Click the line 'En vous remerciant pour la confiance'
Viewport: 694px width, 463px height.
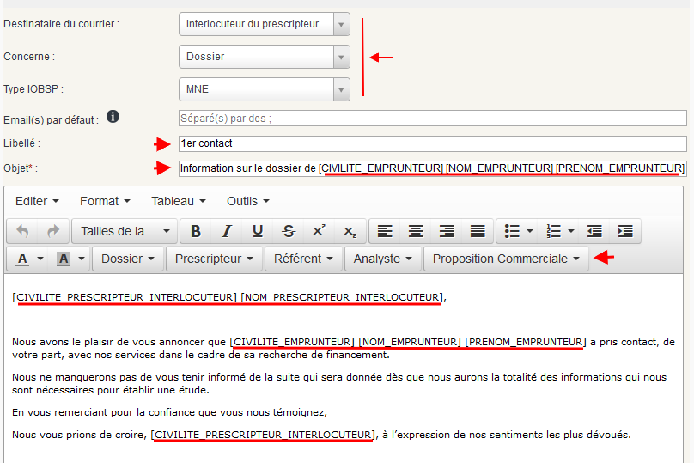169,412
